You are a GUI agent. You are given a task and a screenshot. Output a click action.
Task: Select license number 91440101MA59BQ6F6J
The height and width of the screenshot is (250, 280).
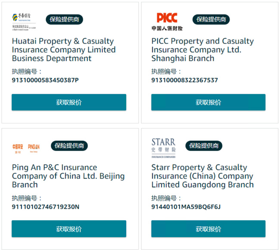[186, 207]
